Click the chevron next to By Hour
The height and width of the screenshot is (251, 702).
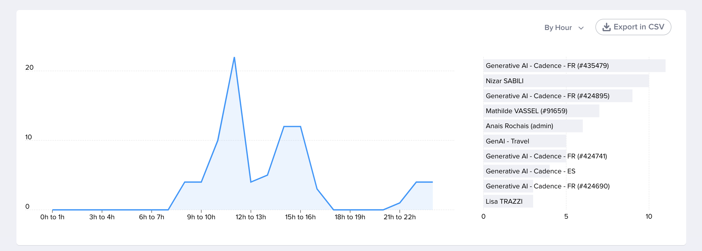pos(581,28)
